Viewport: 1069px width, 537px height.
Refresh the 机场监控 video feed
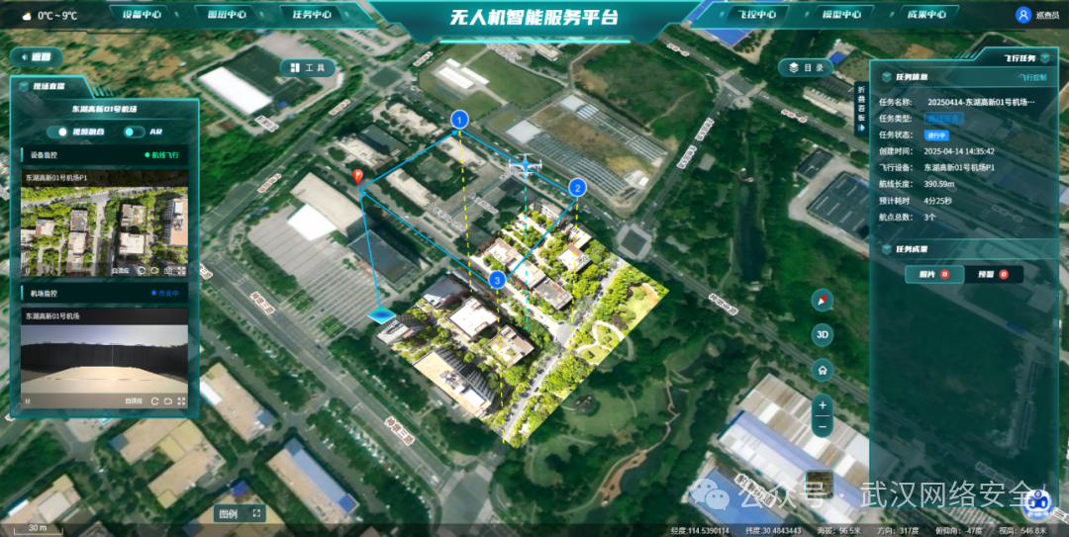154,401
